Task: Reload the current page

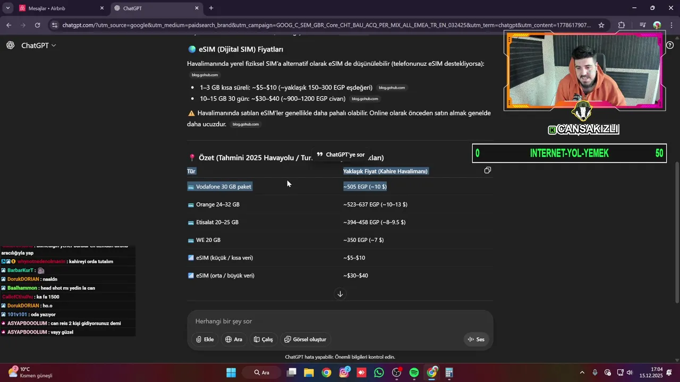Action: 37,25
